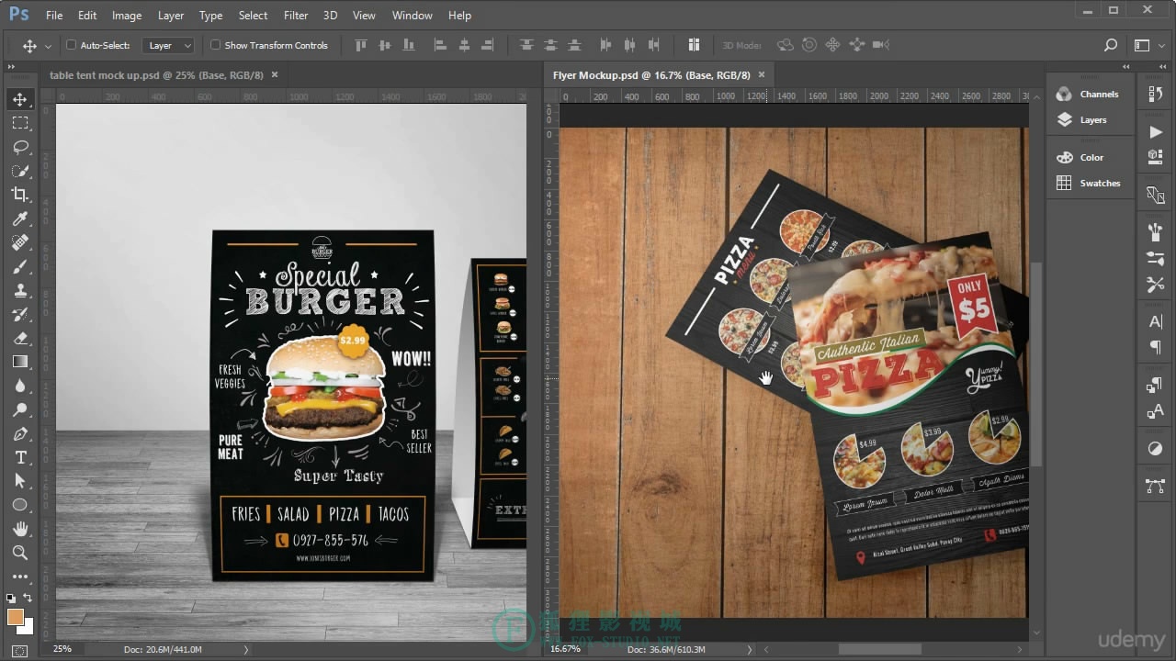Select the Clone Stamp tool

click(20, 290)
